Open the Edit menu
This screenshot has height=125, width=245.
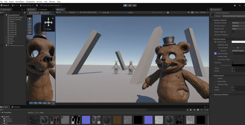6,2
